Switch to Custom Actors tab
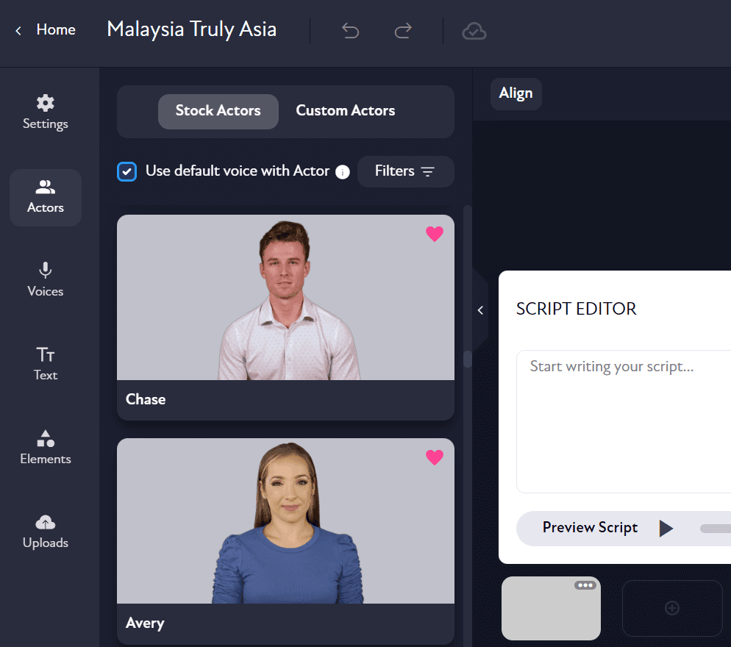 point(345,111)
